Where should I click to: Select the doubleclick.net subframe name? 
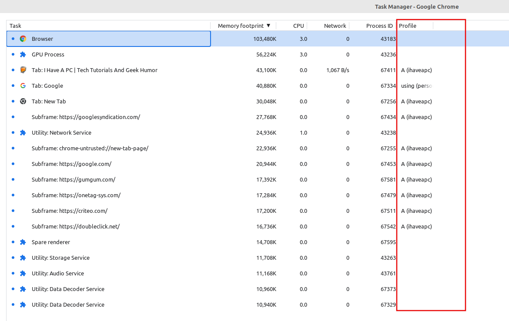(x=76, y=226)
